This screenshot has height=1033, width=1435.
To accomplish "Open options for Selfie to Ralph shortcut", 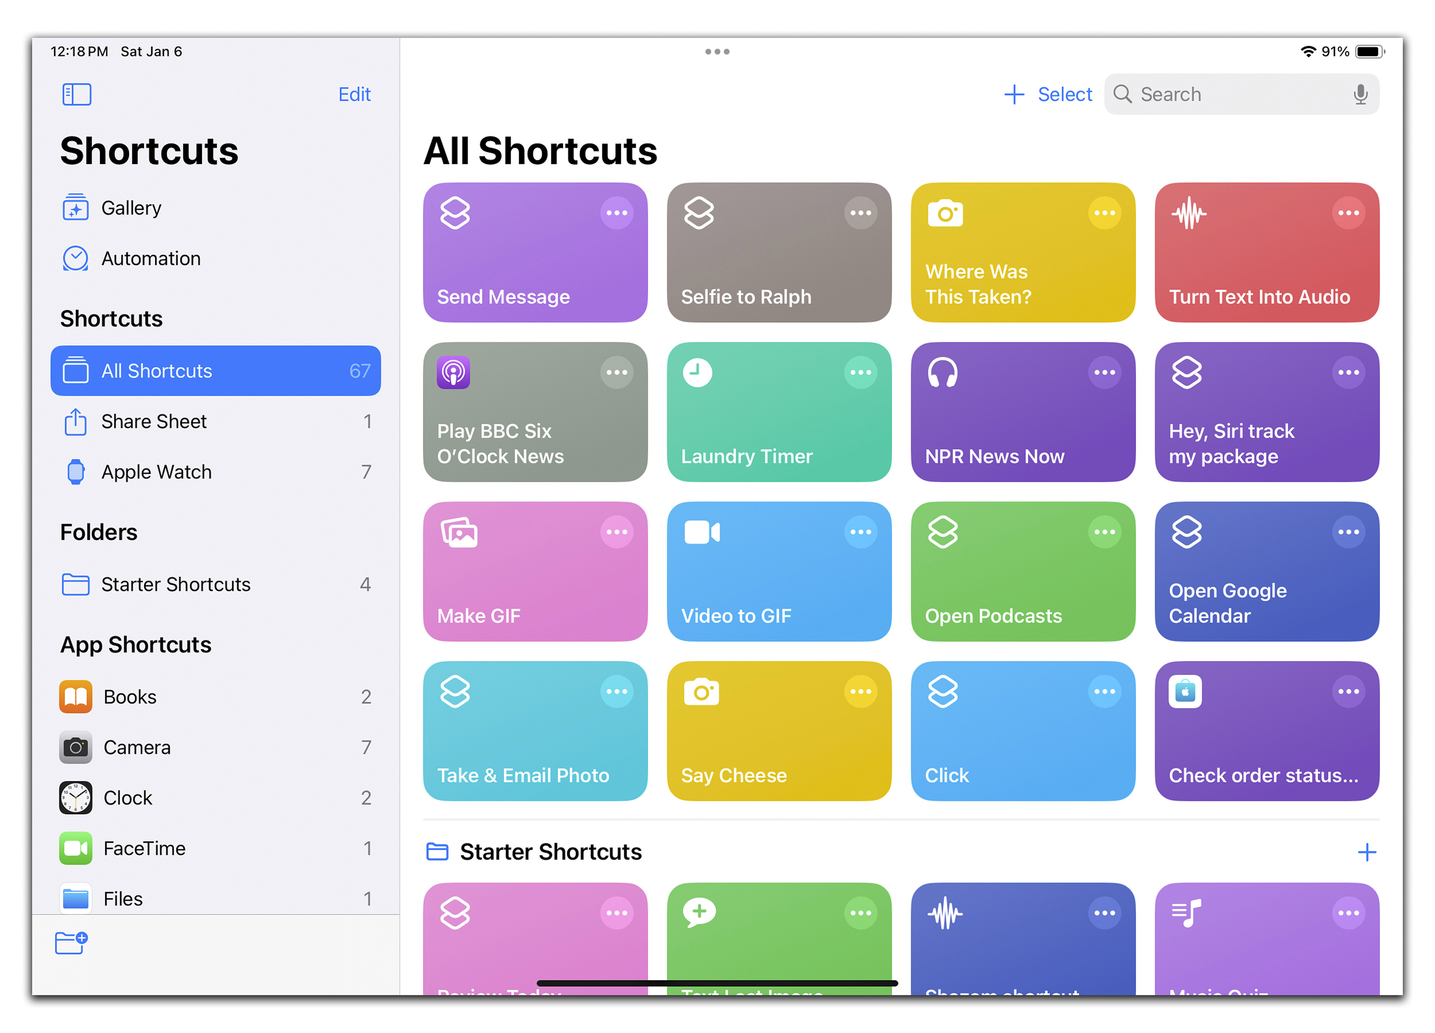I will [x=861, y=213].
